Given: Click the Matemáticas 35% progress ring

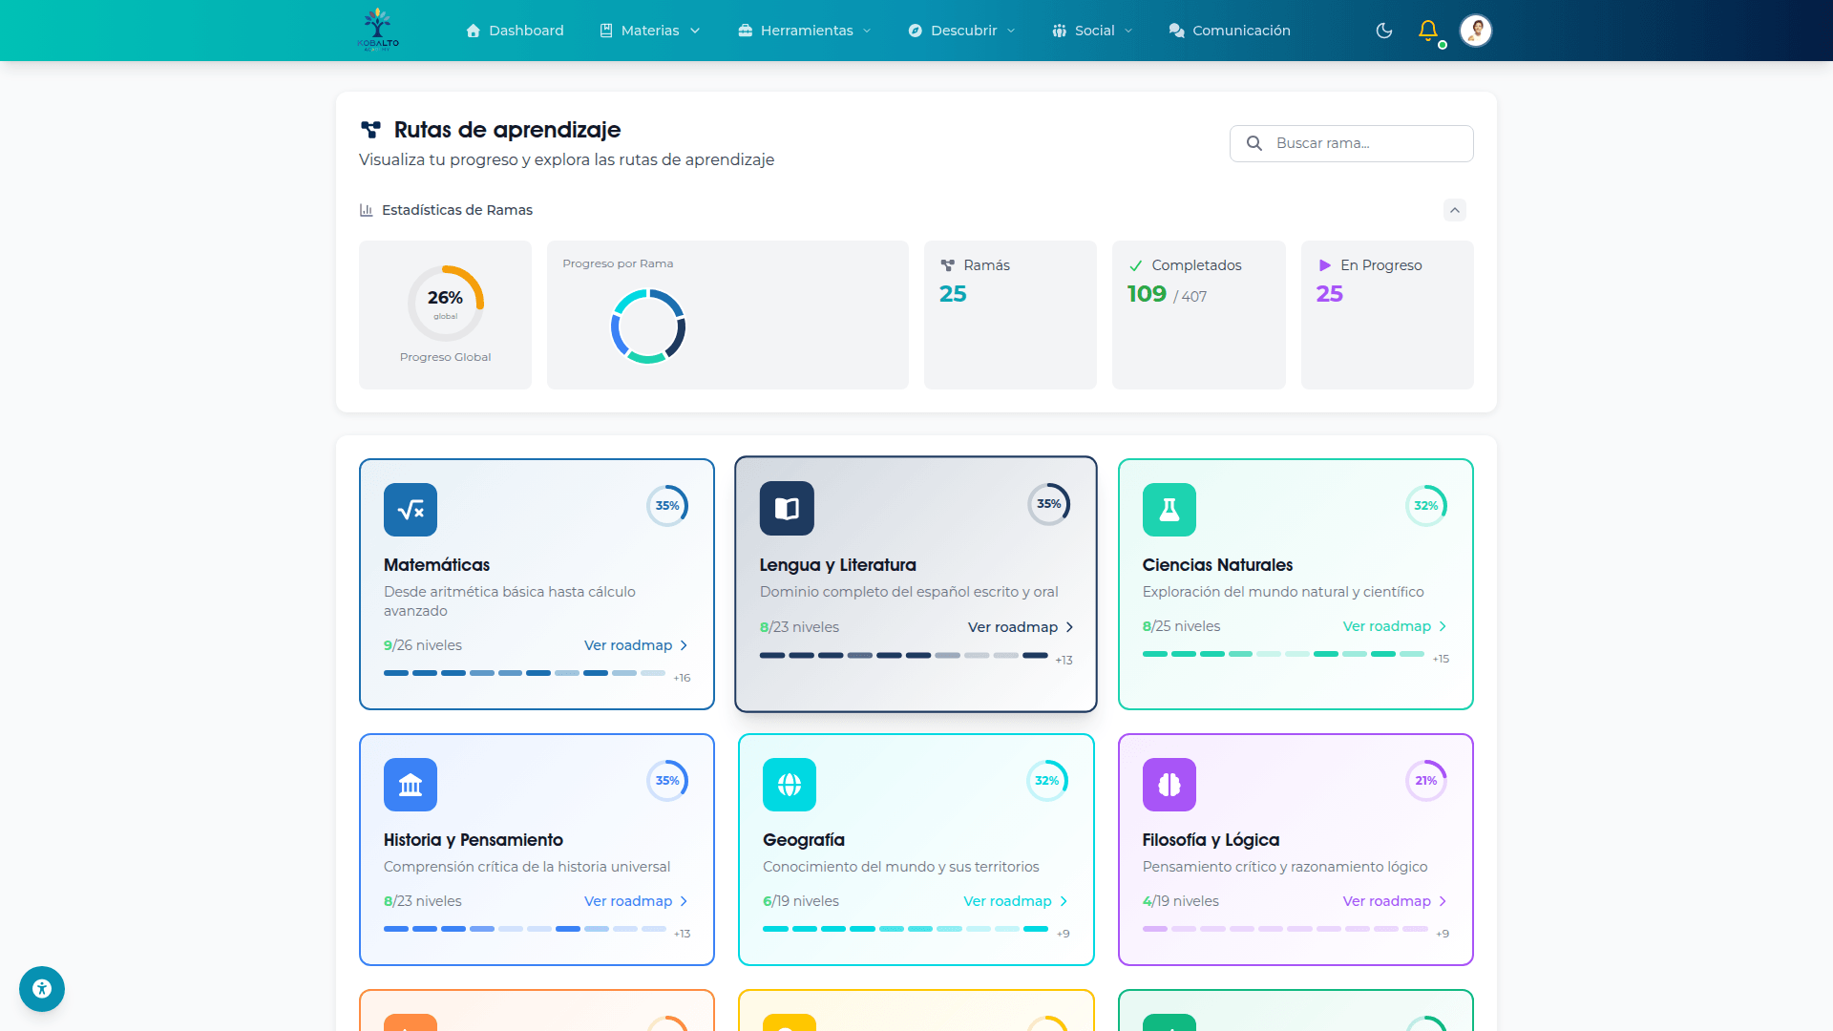Looking at the screenshot, I should (x=667, y=506).
